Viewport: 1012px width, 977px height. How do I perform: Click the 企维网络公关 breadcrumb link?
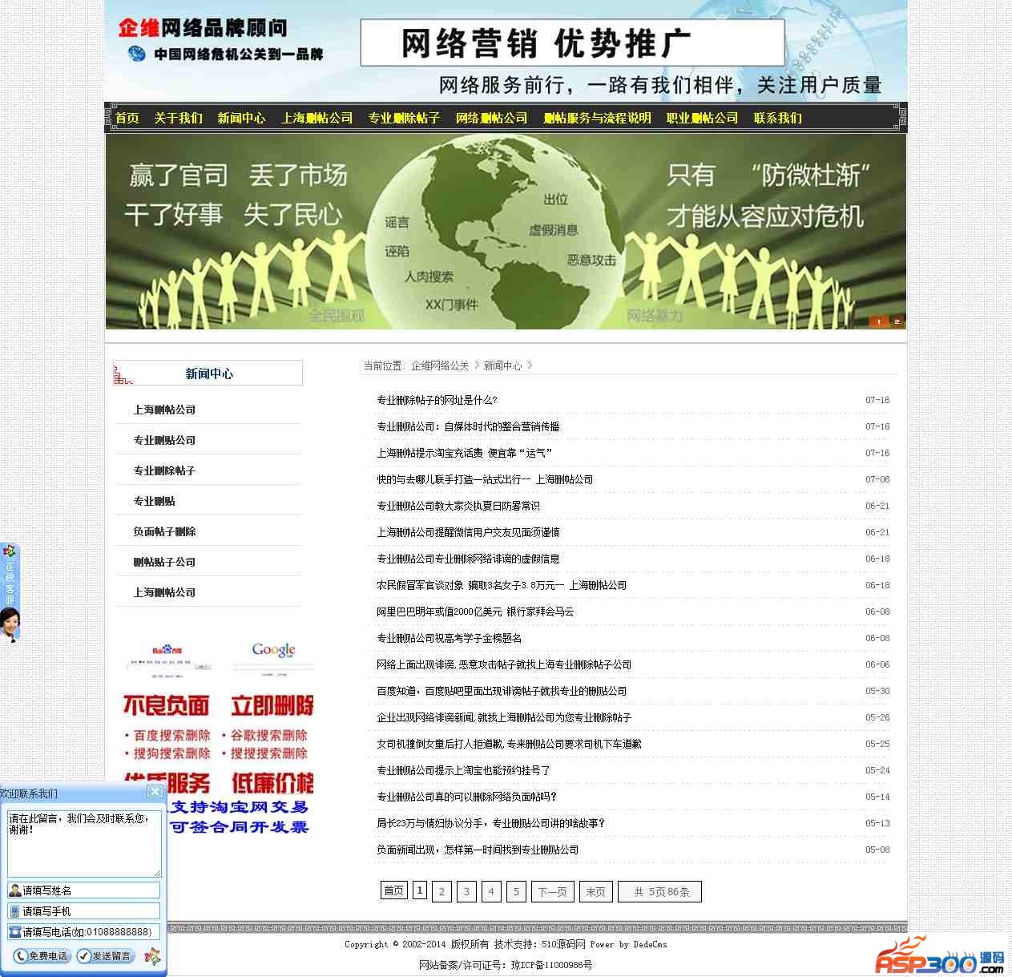[440, 365]
